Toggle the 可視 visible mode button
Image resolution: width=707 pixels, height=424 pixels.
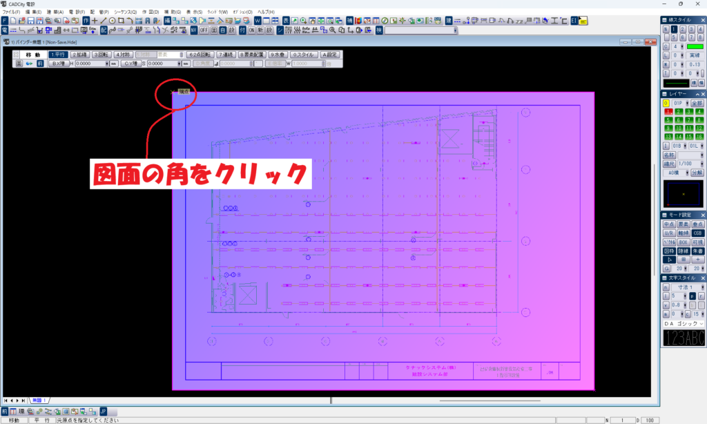point(697,242)
